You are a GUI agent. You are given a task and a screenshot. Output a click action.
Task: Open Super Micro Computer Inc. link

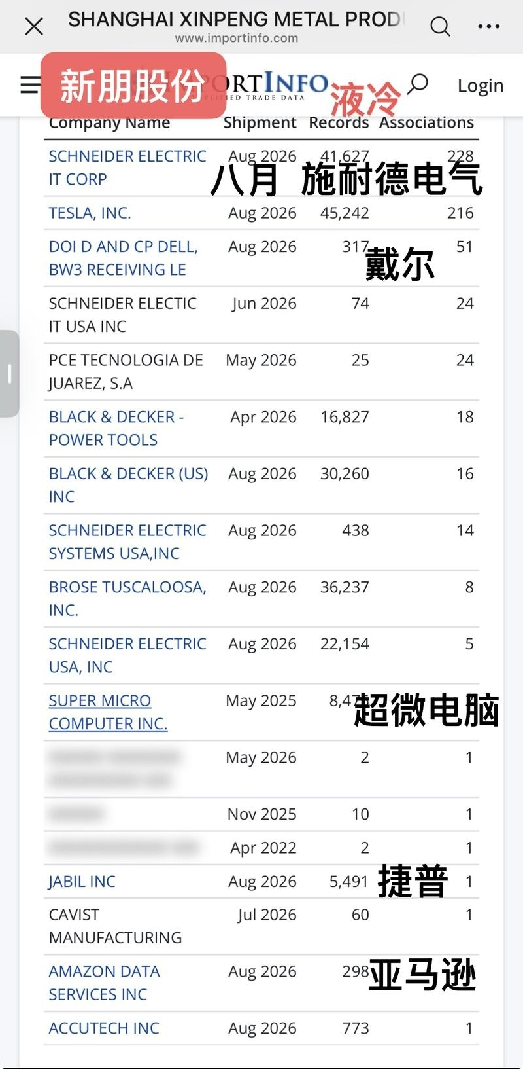click(x=109, y=712)
